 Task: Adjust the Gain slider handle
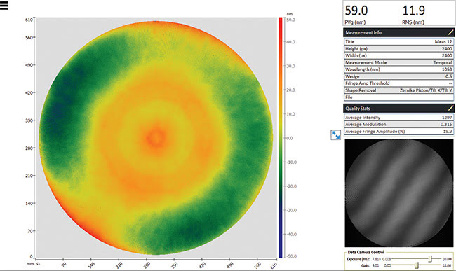pos(417,265)
